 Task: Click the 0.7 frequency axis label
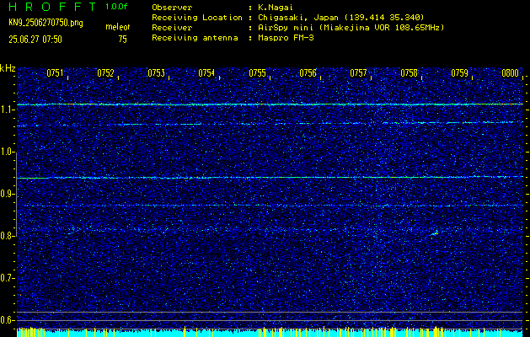[x=6, y=278]
